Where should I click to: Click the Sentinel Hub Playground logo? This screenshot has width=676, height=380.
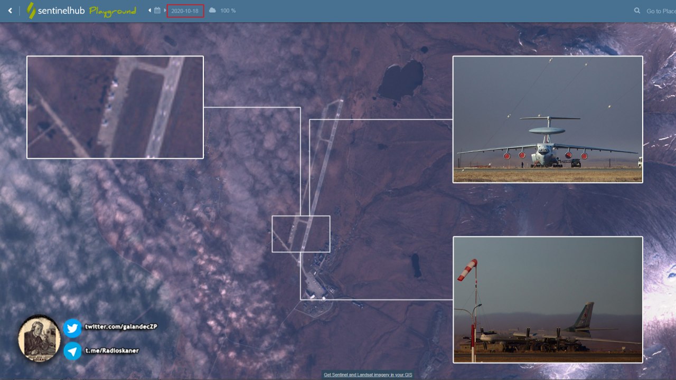coord(82,11)
